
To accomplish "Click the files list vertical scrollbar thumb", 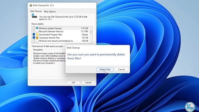I will tap(91, 32).
